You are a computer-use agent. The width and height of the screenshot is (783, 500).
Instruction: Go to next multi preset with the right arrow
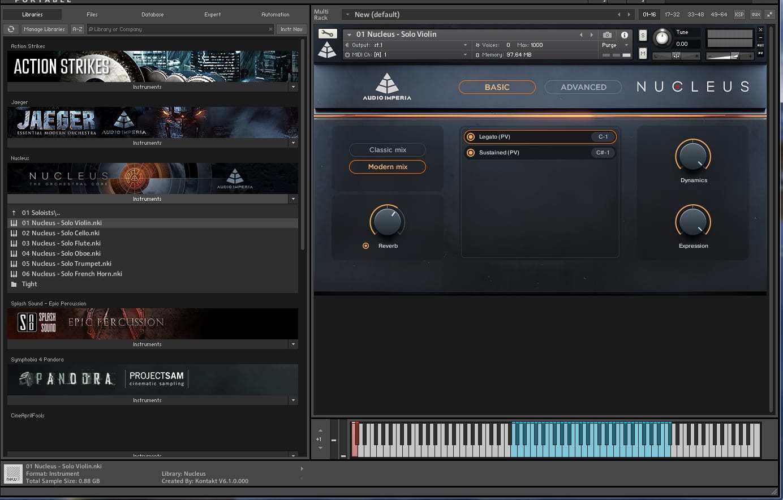tap(629, 14)
